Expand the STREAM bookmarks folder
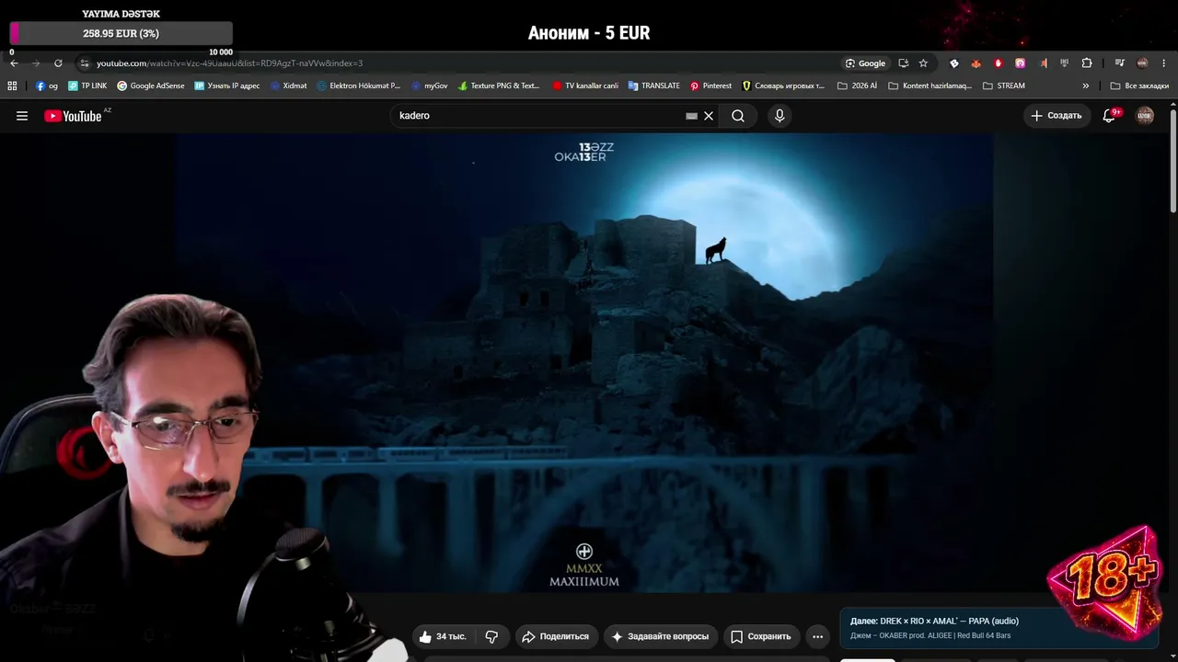This screenshot has height=662, width=1178. (1004, 86)
